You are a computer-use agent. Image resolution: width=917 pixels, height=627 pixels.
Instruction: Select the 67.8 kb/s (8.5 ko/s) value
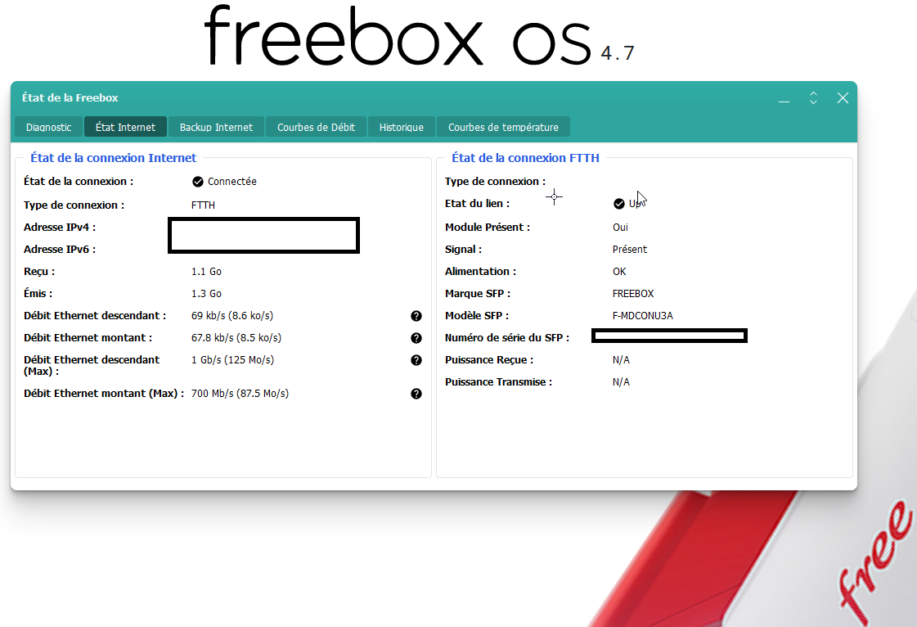click(236, 338)
